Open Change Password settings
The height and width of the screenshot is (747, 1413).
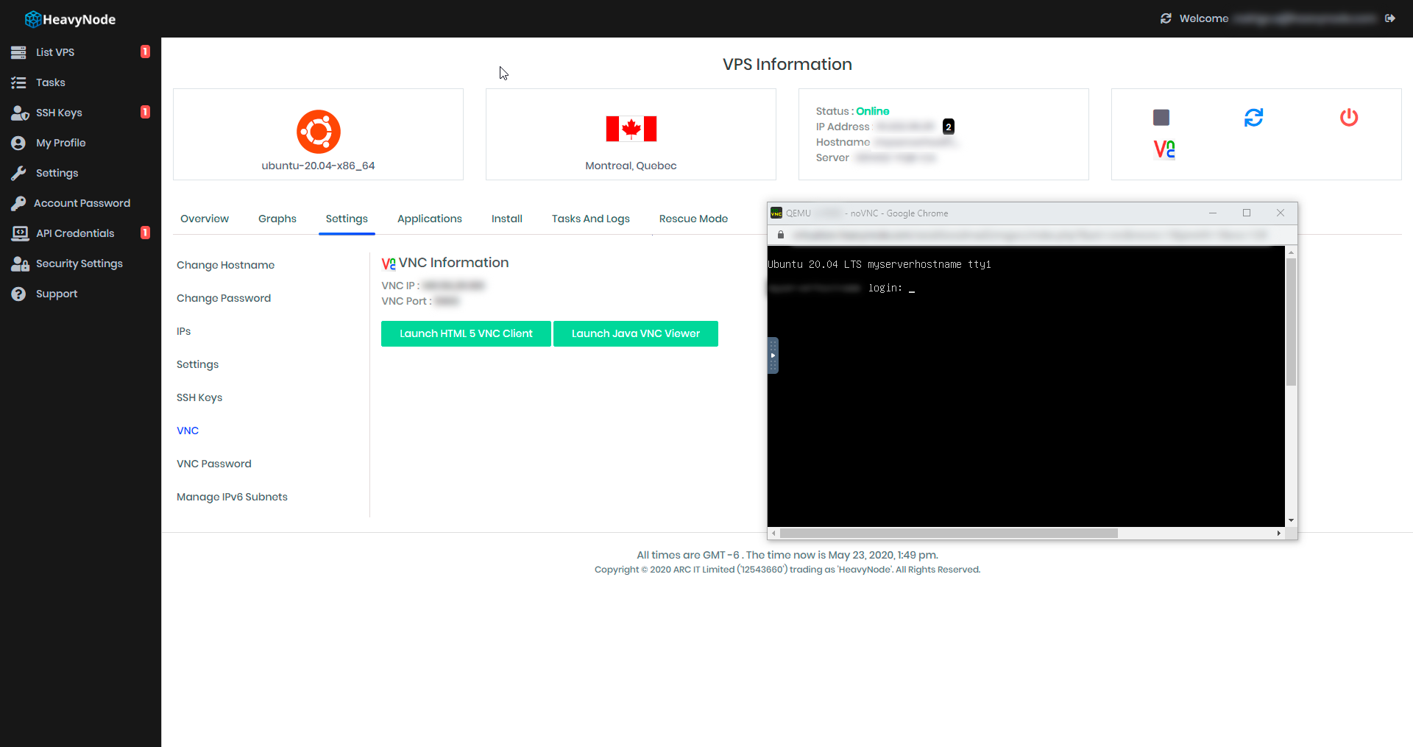click(x=224, y=298)
